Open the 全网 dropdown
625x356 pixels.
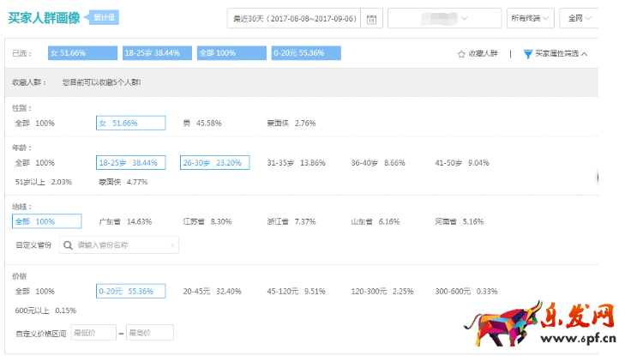pos(579,18)
